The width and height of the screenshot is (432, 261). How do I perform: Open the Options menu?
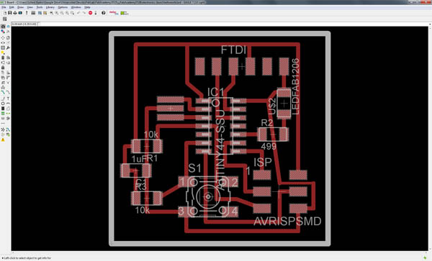(63, 7)
